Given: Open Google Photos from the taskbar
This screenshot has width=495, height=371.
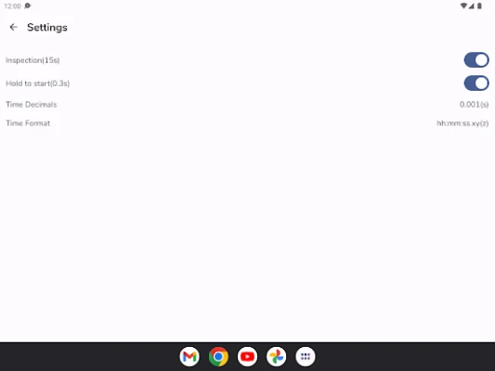Looking at the screenshot, I should click(x=276, y=356).
